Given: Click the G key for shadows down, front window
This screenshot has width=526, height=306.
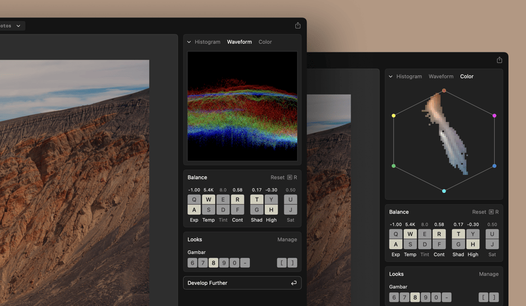Looking at the screenshot, I should pos(256,210).
